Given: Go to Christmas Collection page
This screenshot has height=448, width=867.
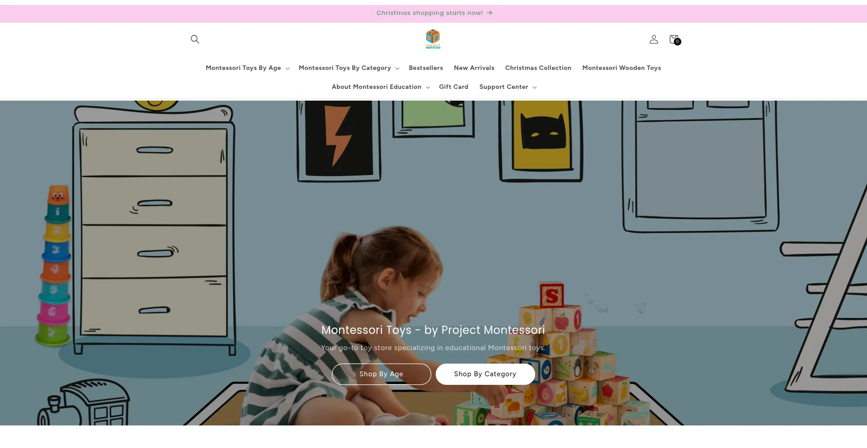Looking at the screenshot, I should 538,68.
